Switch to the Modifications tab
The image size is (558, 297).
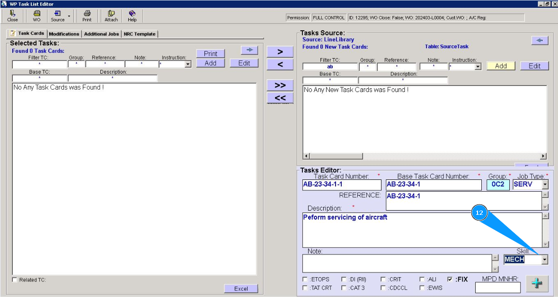[x=64, y=34]
